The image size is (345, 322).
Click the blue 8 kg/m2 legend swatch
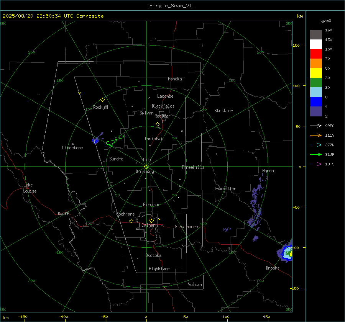point(316,101)
